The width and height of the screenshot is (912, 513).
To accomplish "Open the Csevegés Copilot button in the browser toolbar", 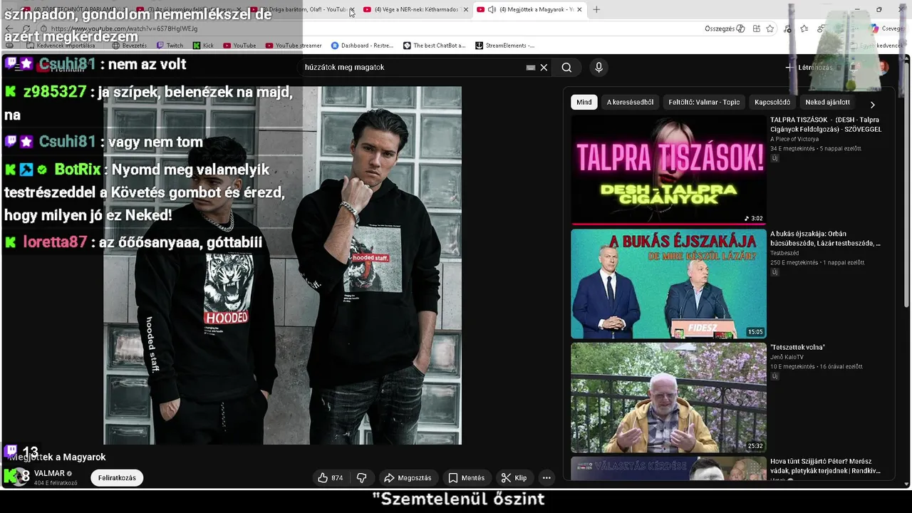I will click(x=886, y=28).
